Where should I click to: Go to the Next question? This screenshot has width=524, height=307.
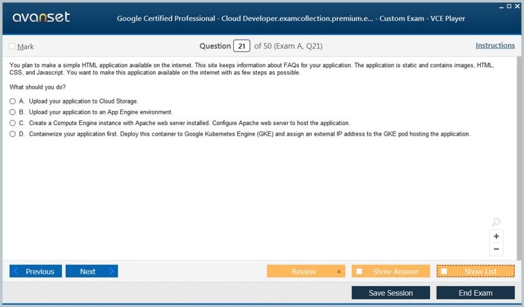tap(91, 271)
